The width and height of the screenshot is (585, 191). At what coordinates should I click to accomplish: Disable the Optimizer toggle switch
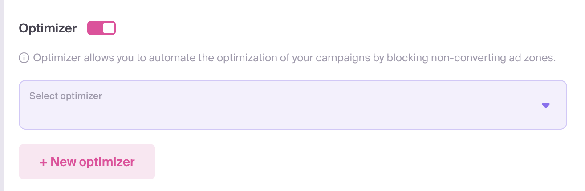[102, 28]
